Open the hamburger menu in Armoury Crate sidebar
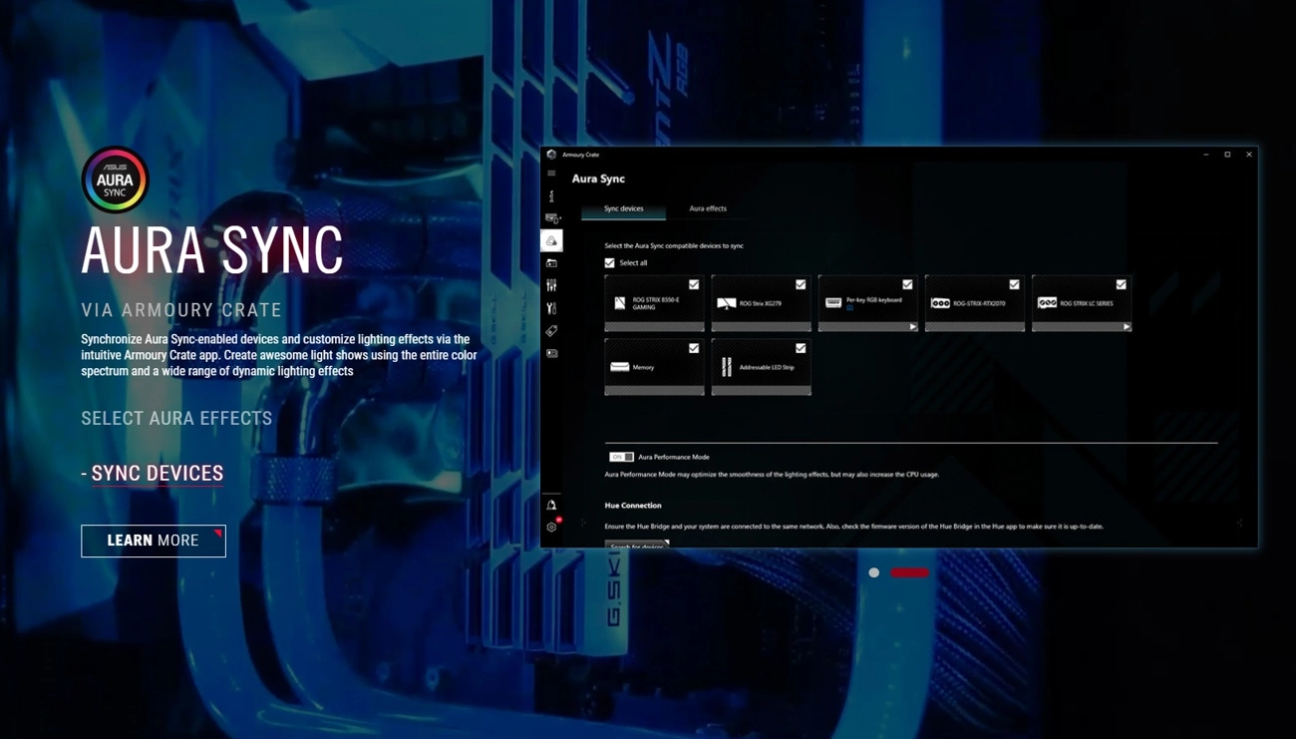1296x739 pixels. [x=551, y=174]
